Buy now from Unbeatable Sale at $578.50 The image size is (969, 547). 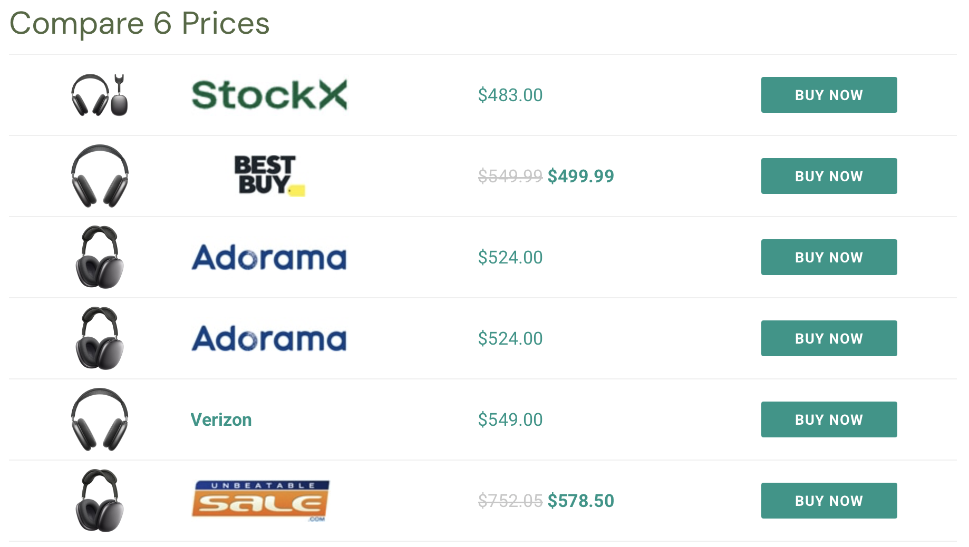pyautogui.click(x=829, y=501)
